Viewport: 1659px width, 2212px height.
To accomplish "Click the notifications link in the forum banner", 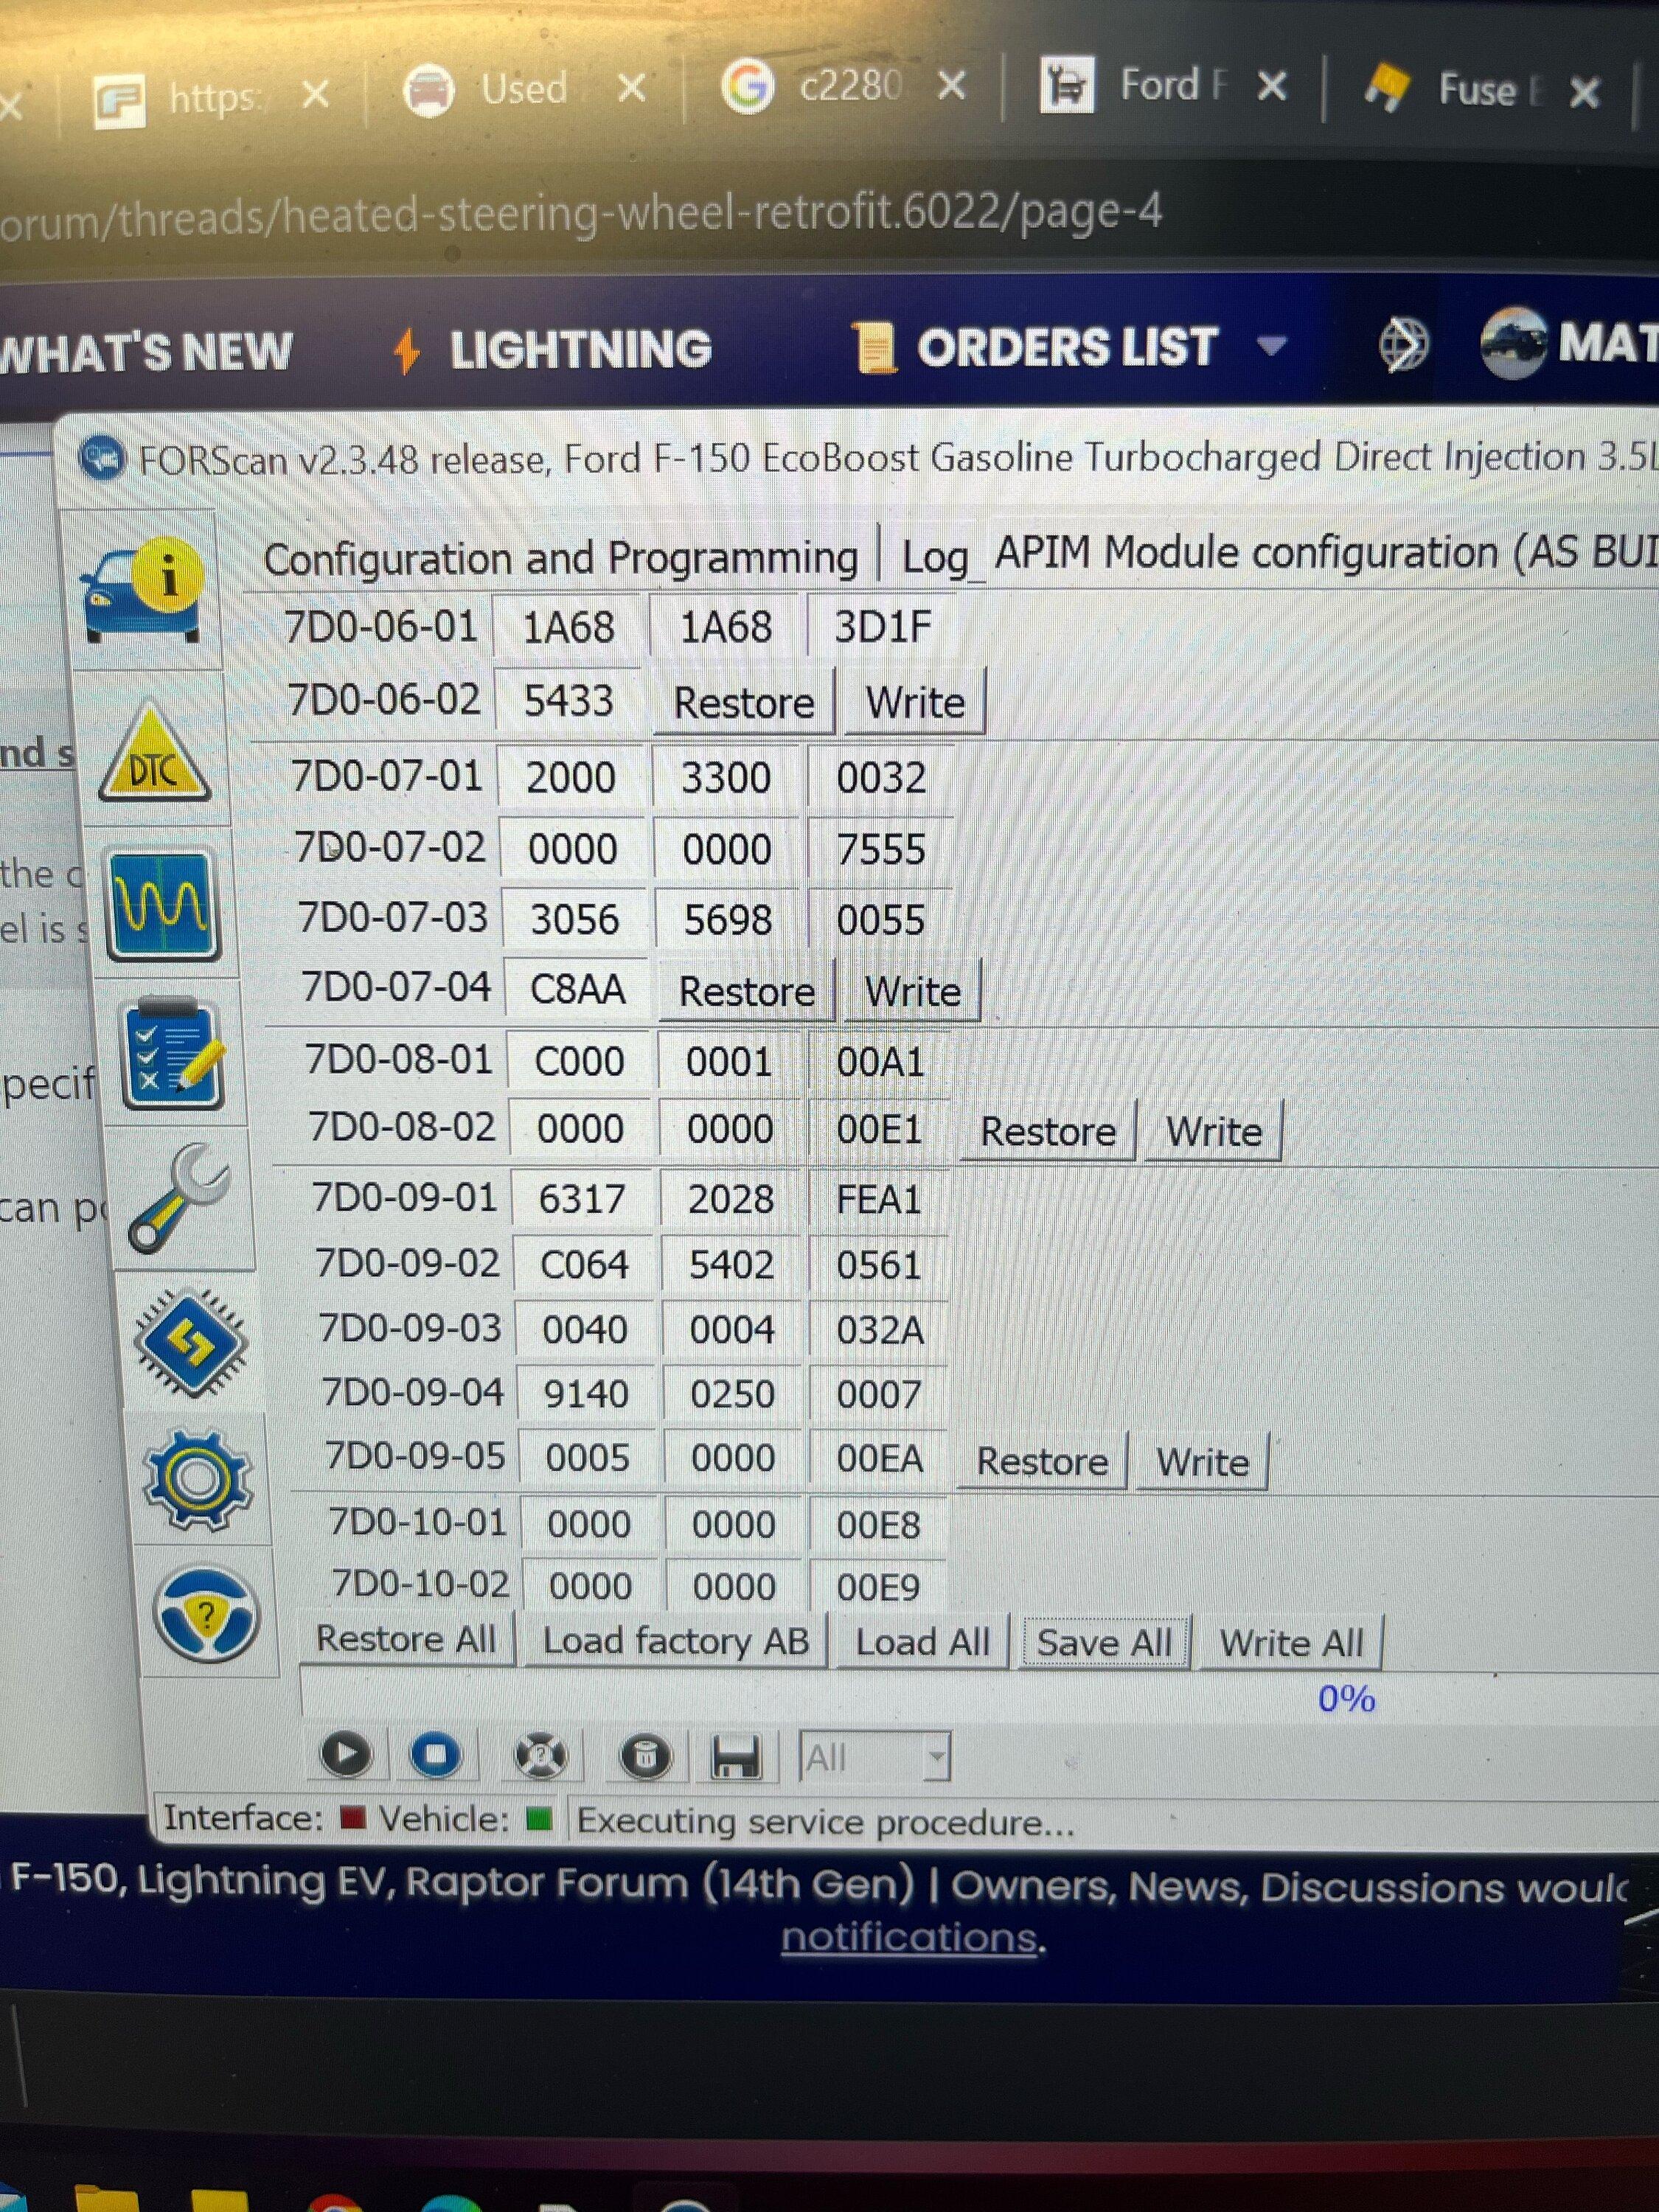I will pos(908,1937).
